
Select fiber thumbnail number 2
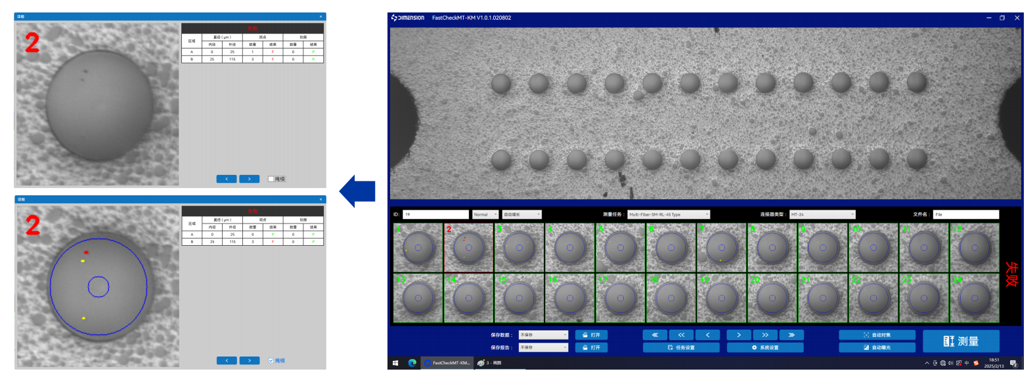click(468, 248)
